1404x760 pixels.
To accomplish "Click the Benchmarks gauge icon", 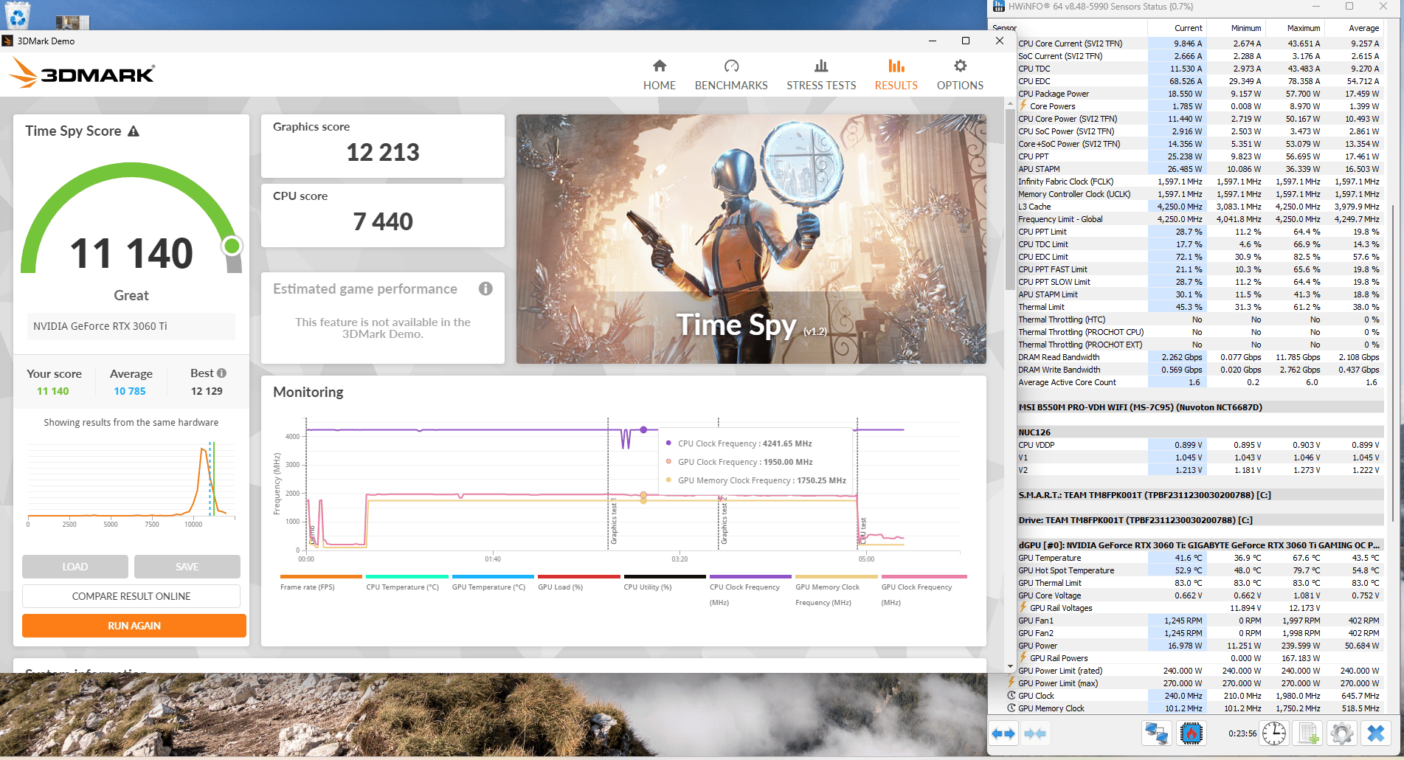I will coord(731,66).
